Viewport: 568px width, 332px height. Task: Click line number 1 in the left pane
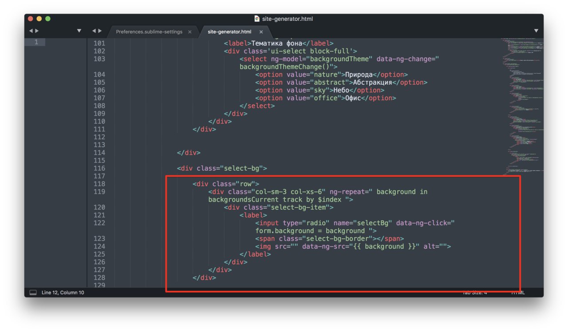point(36,42)
